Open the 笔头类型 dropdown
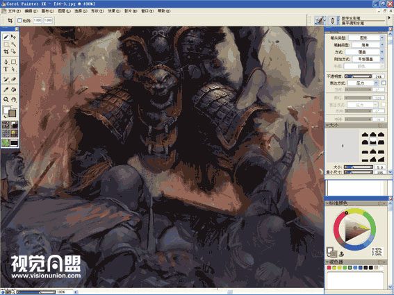This screenshot has height=295, width=394. pyautogui.click(x=366, y=37)
